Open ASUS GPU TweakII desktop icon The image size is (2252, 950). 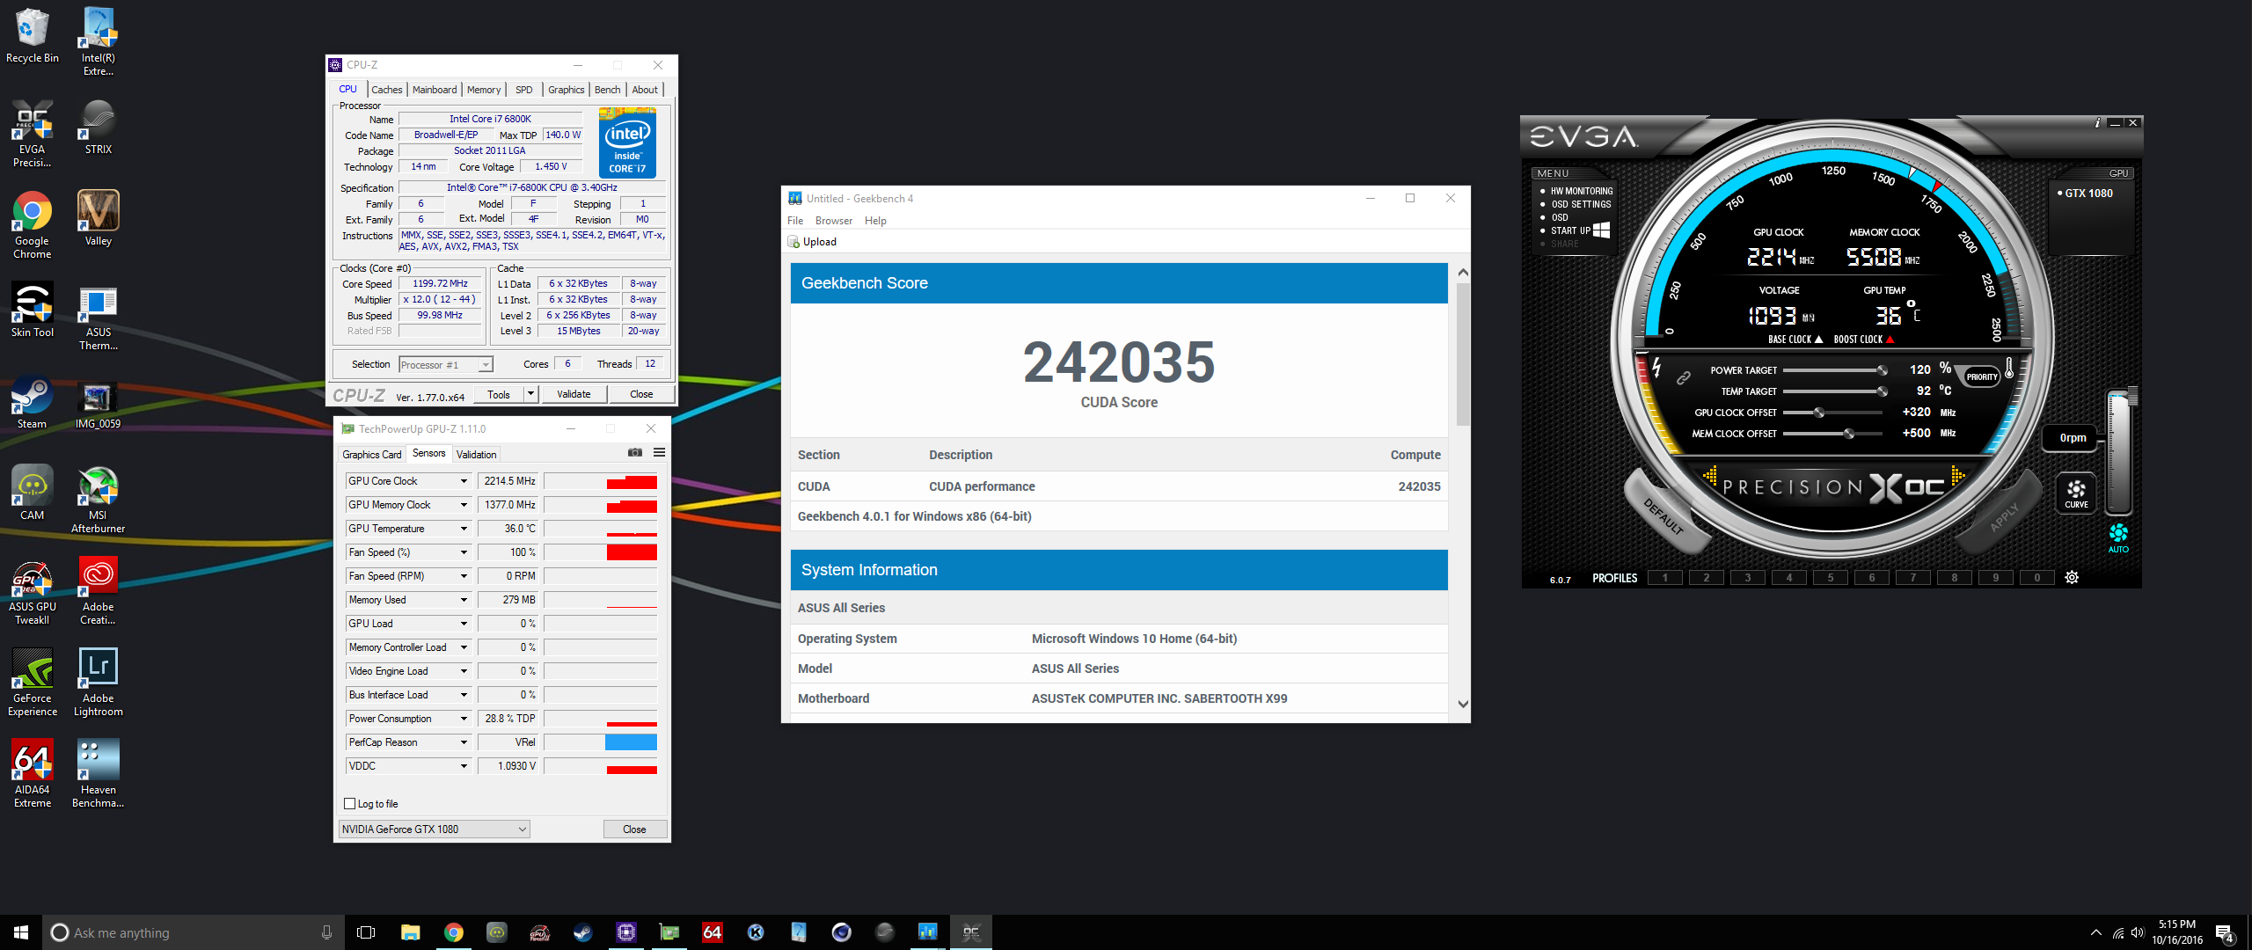33,592
